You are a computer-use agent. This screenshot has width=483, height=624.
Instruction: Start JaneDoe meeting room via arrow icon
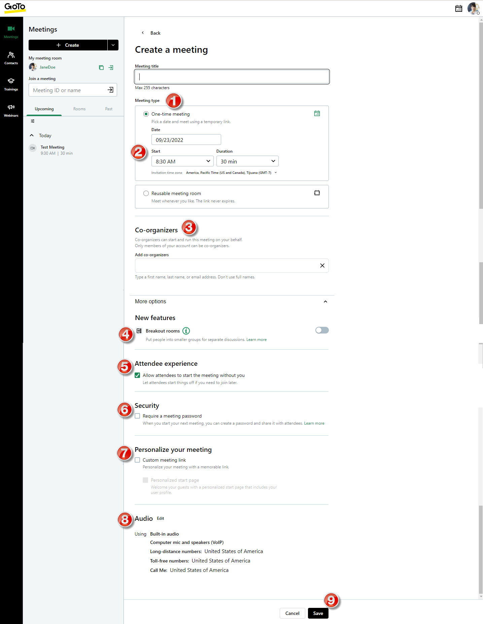[x=111, y=68]
